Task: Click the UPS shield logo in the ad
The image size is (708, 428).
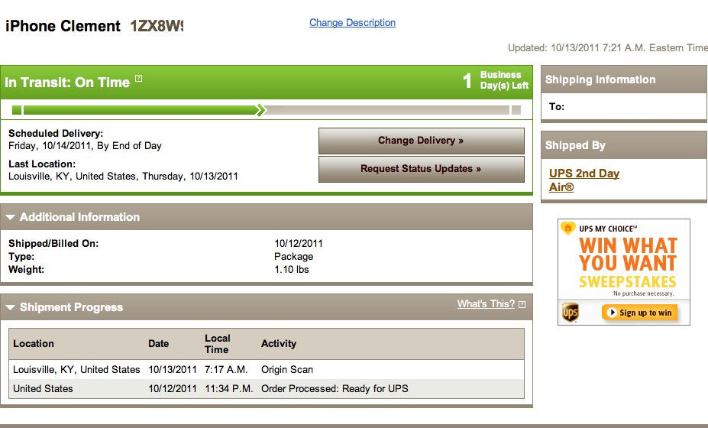Action: tap(571, 313)
